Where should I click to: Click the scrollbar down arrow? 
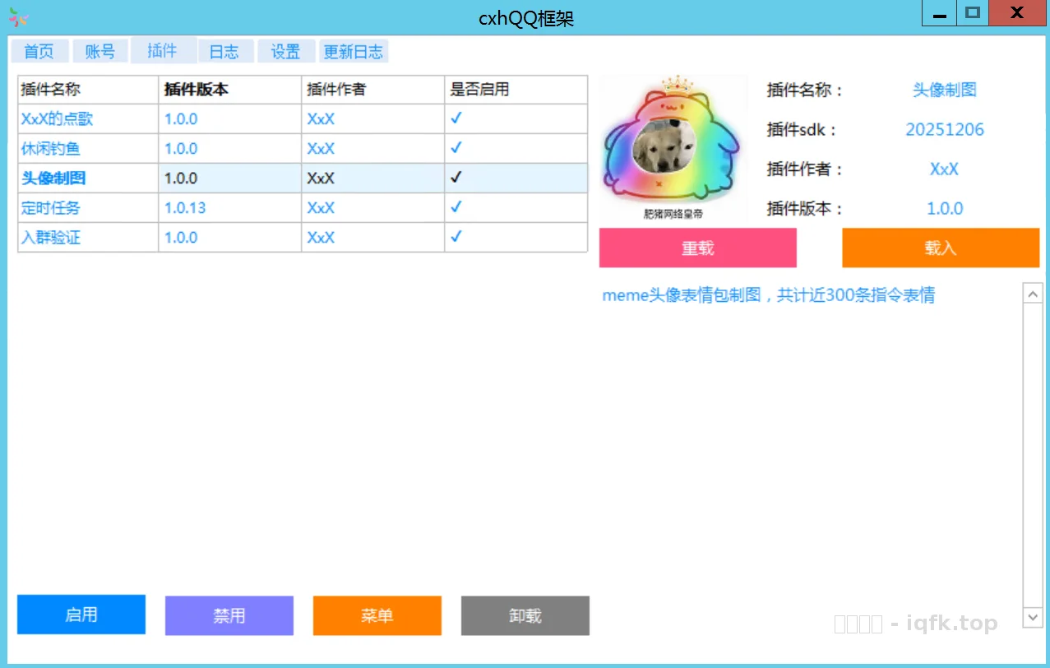pos(1033,618)
